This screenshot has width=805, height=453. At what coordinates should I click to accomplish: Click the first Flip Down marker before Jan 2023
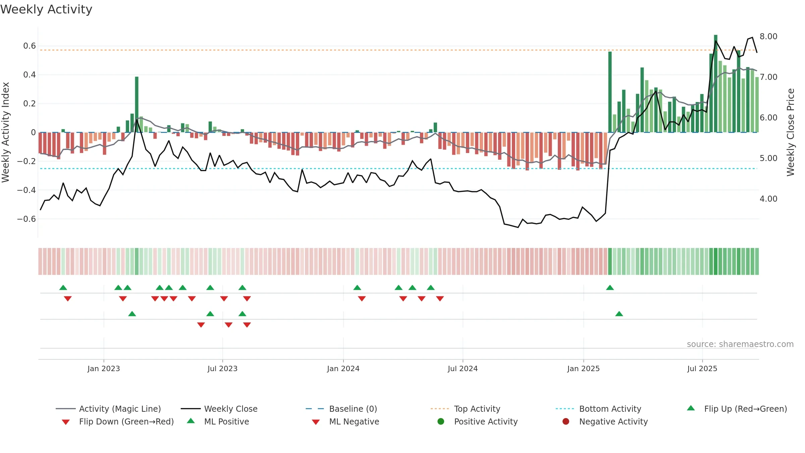pyautogui.click(x=68, y=299)
